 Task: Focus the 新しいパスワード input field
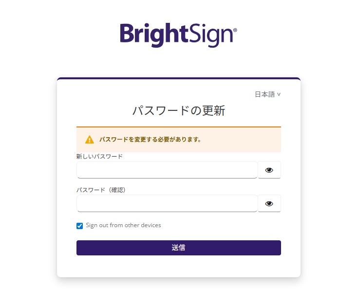click(x=167, y=170)
